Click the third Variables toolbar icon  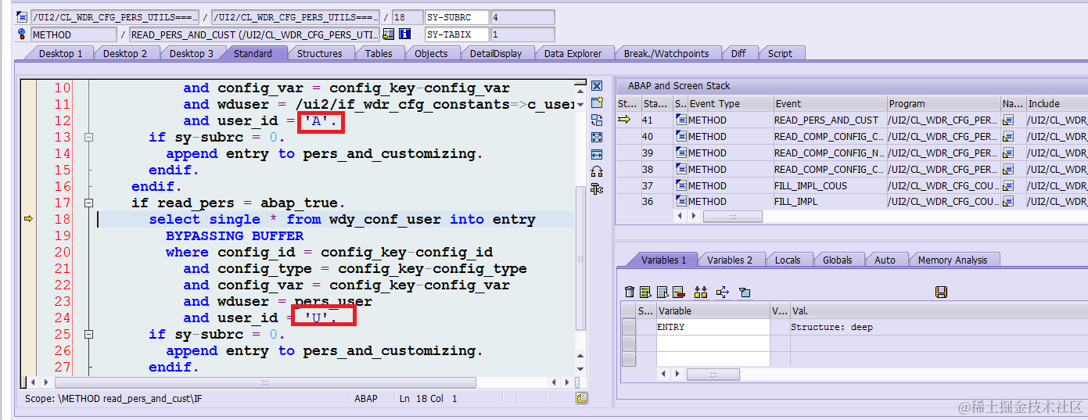tap(662, 292)
